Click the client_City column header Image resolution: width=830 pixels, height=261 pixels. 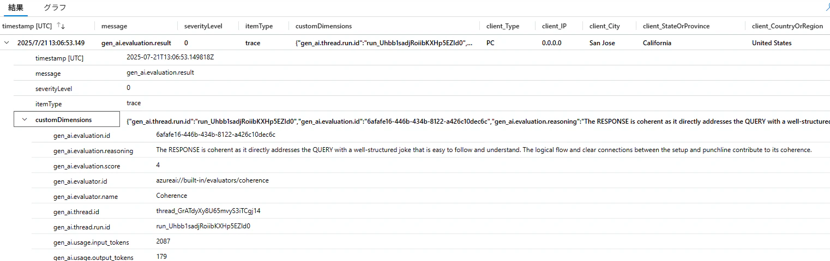[605, 26]
